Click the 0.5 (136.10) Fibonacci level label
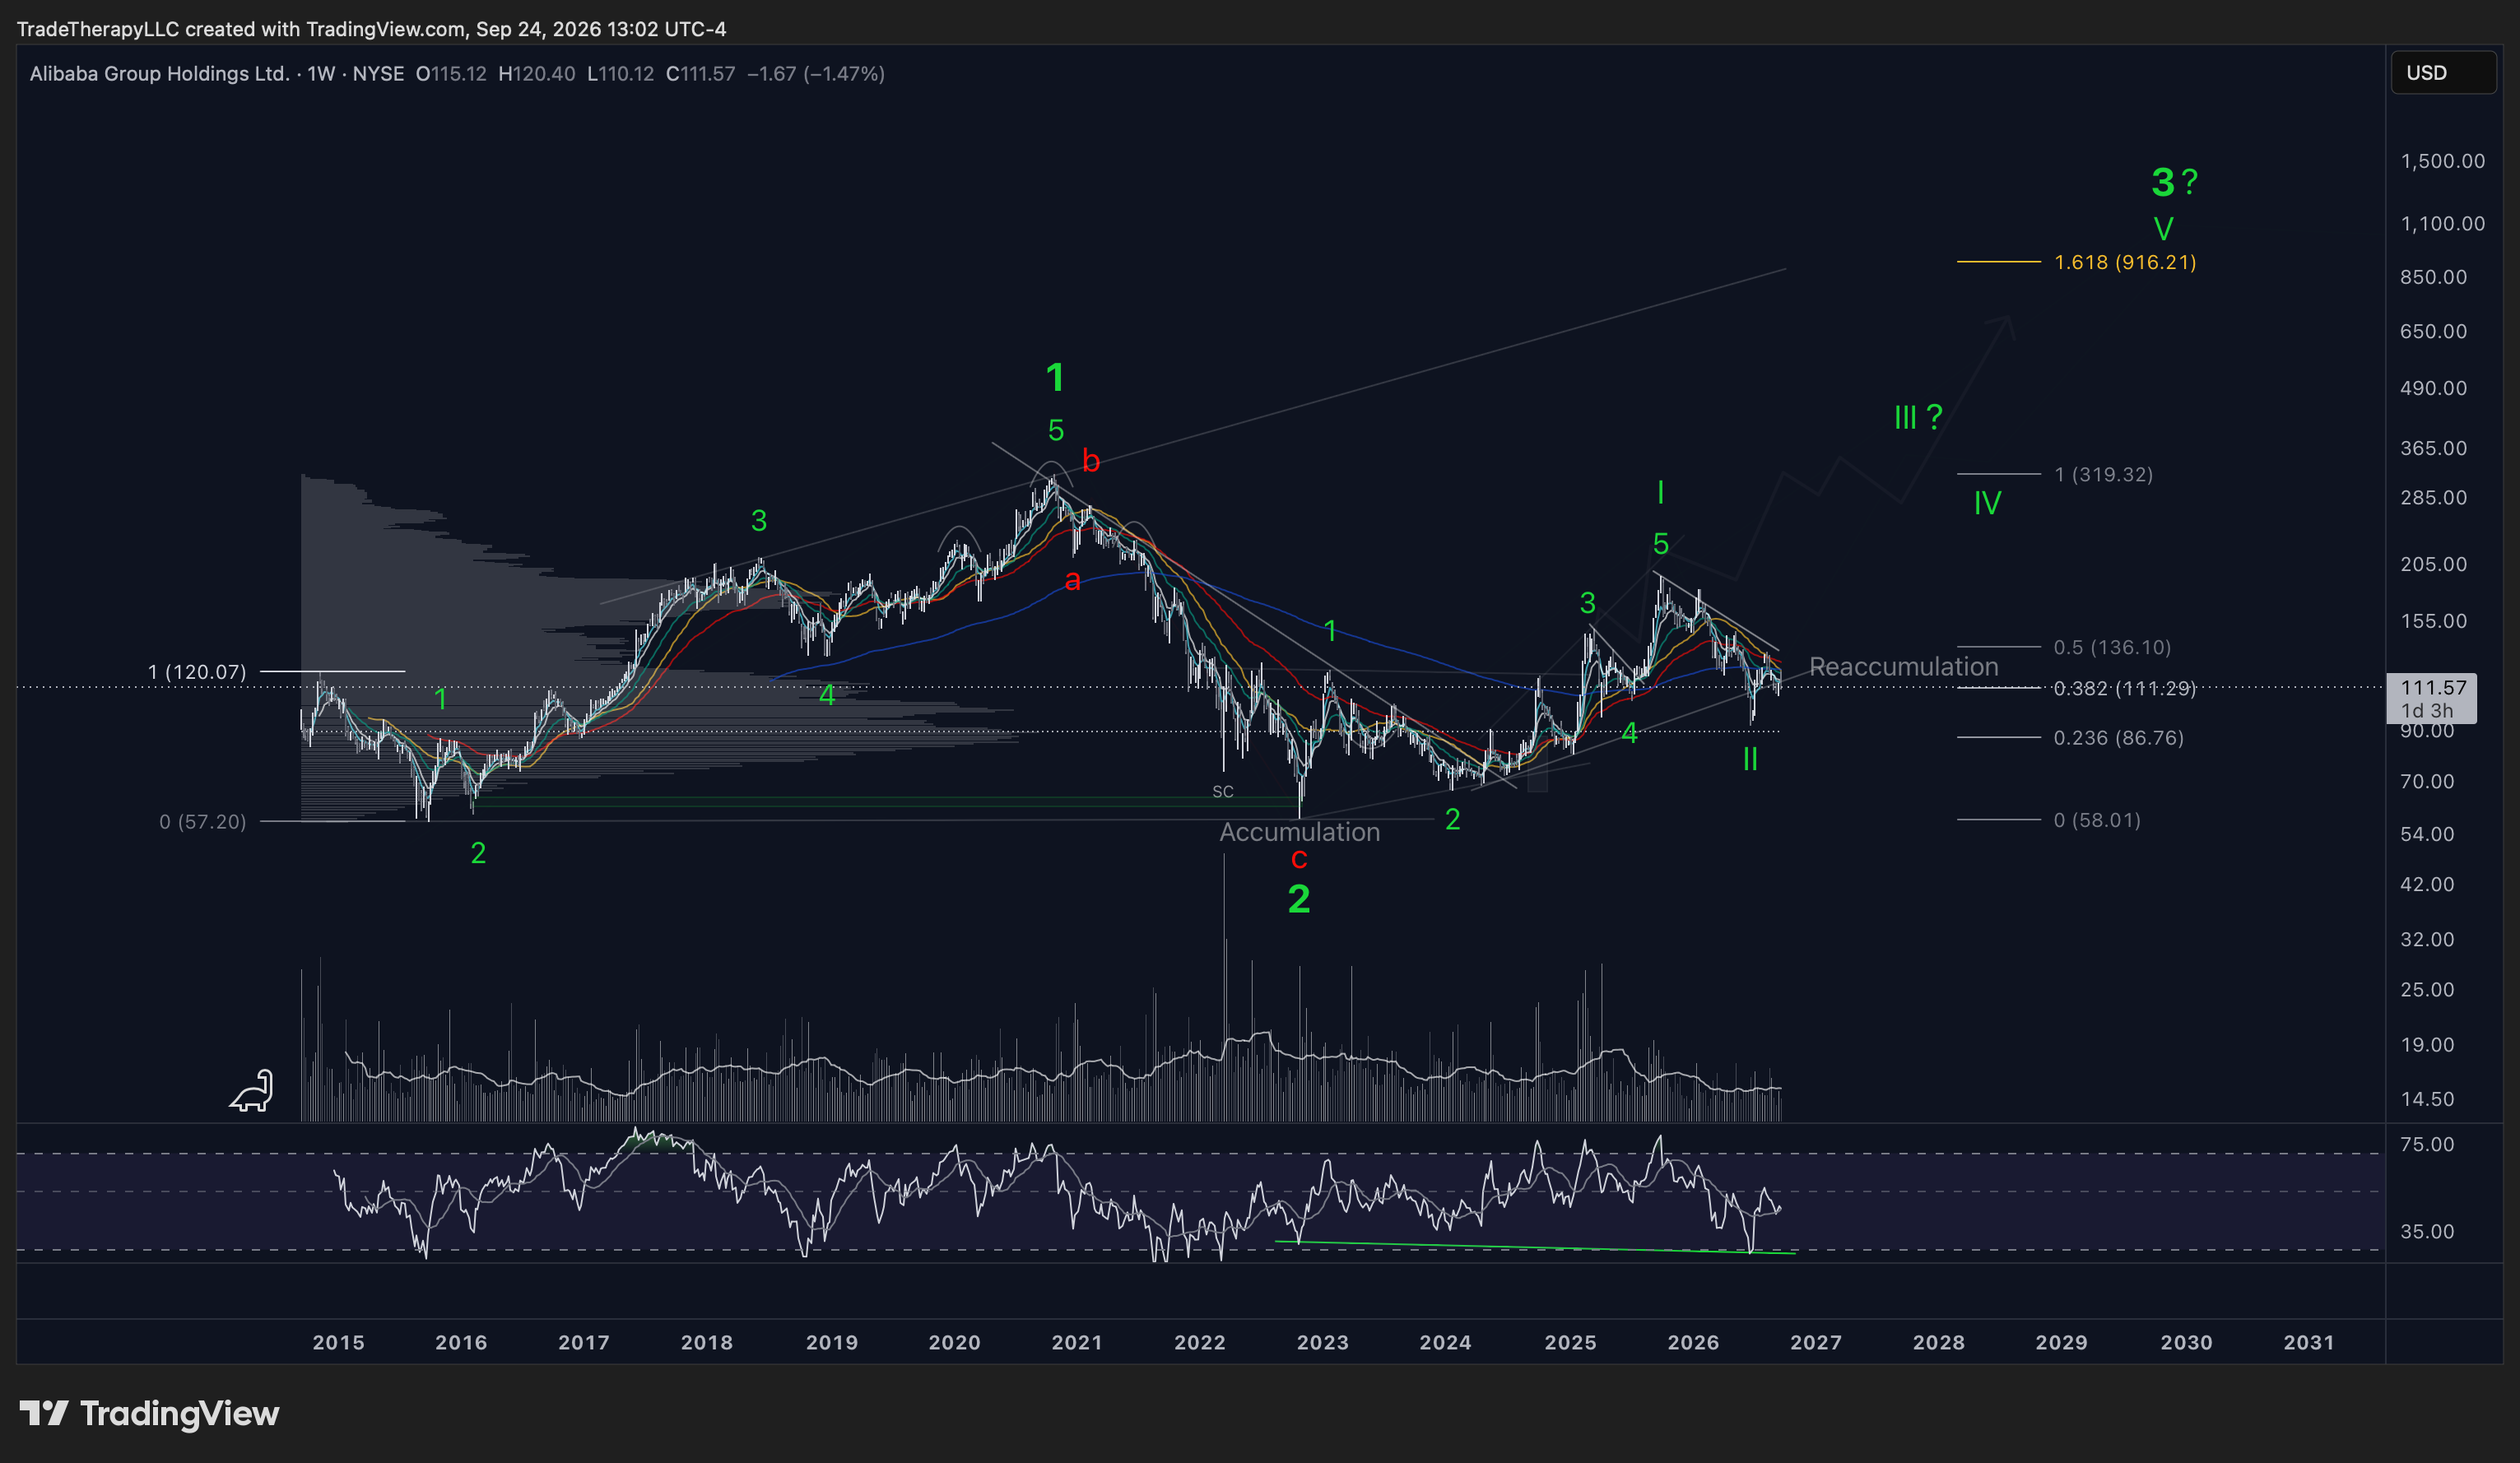 2112,647
